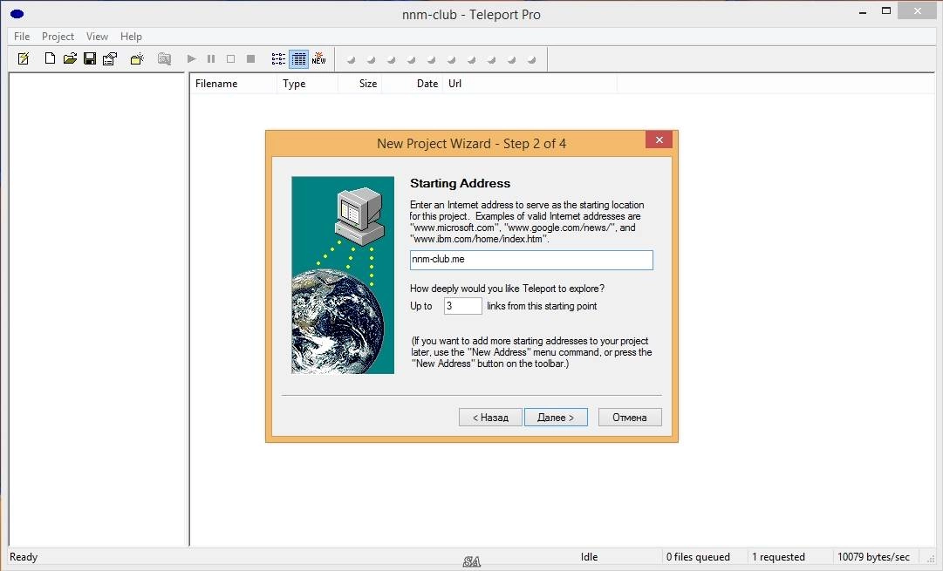
Task: Open Project Properties toolbar icon
Action: point(109,59)
